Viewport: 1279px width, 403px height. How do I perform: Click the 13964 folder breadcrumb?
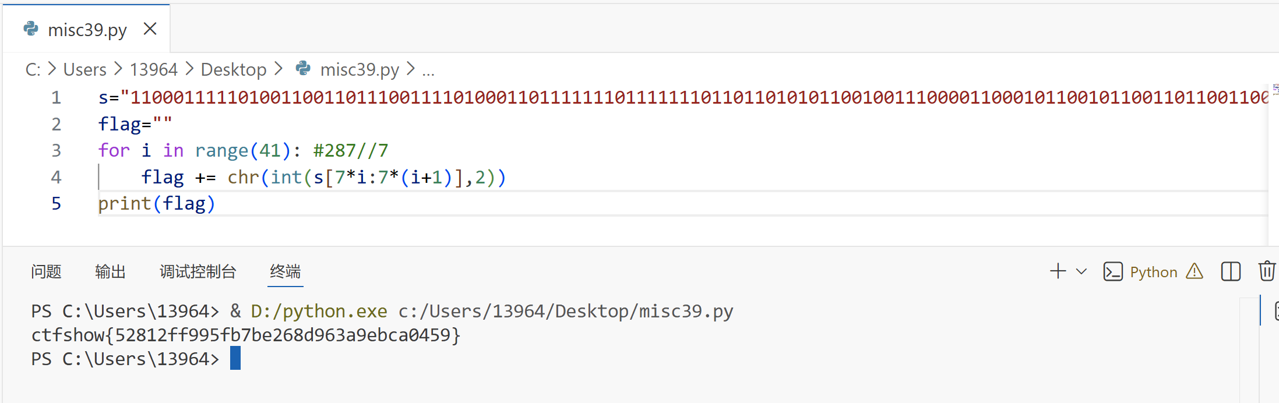[153, 69]
